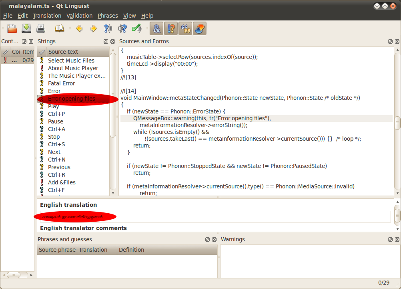Image resolution: width=401 pixels, height=289 pixels.
Task: Sort by the Source text column header
Action: click(78, 52)
